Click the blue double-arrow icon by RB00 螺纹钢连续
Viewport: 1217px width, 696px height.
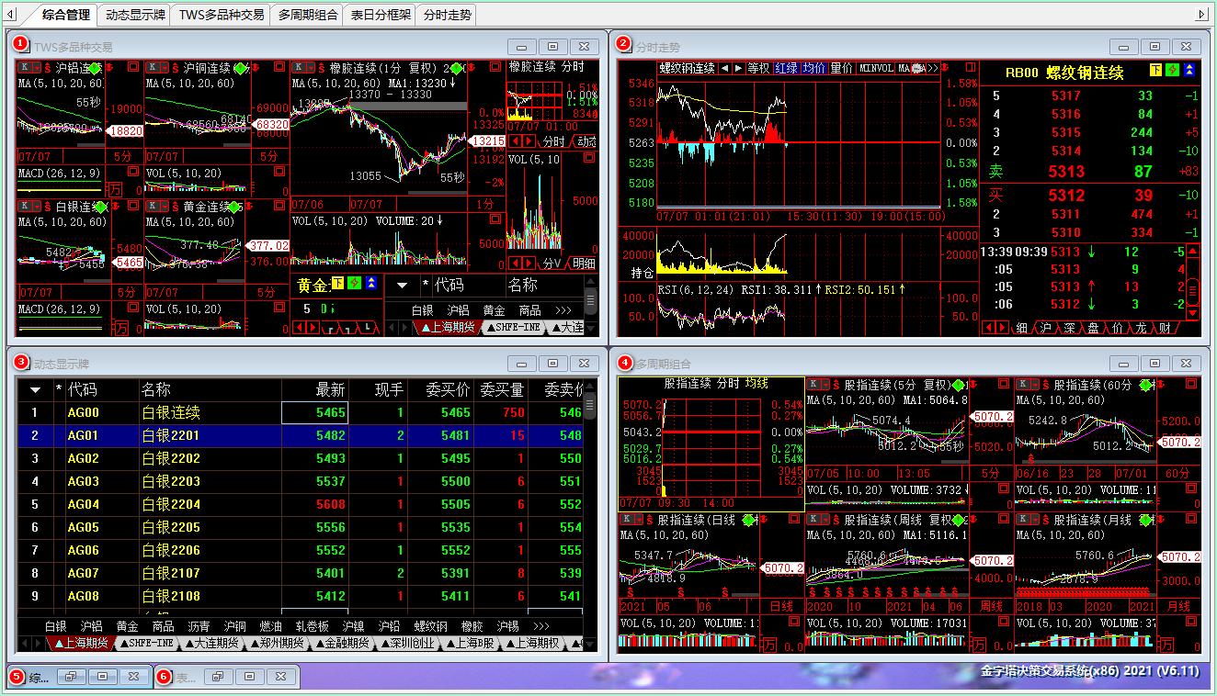pos(1189,71)
